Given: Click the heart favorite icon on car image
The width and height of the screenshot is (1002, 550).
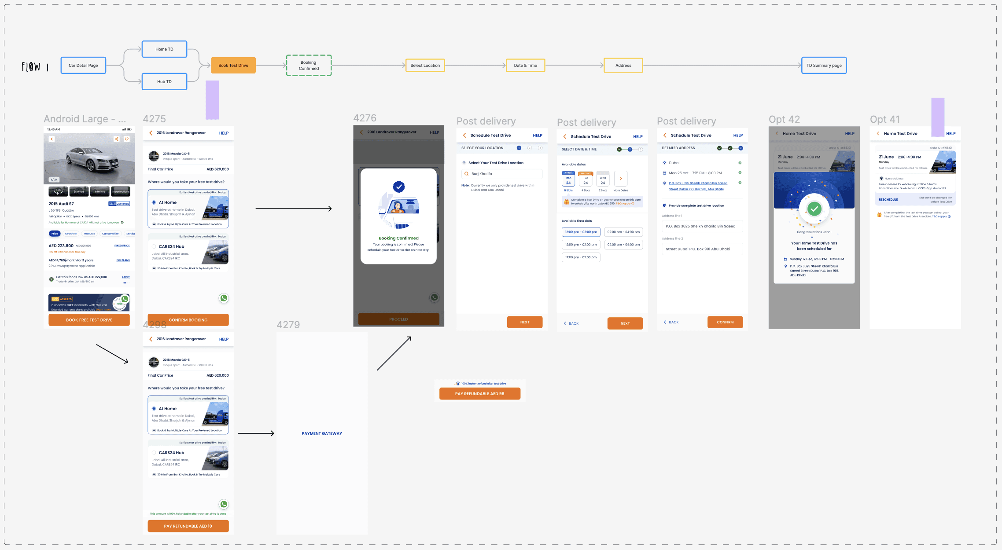Looking at the screenshot, I should click(x=127, y=139).
